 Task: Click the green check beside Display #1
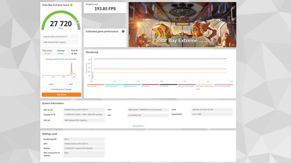[x=55, y=115]
